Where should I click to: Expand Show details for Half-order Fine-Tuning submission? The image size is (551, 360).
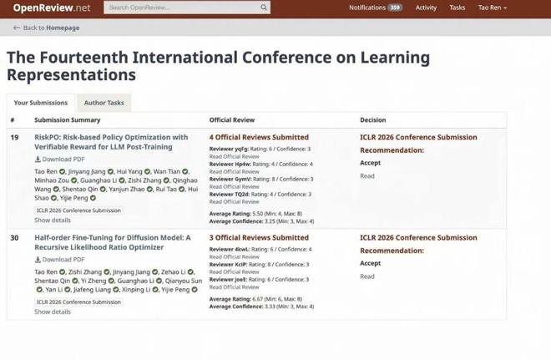pyautogui.click(x=53, y=312)
